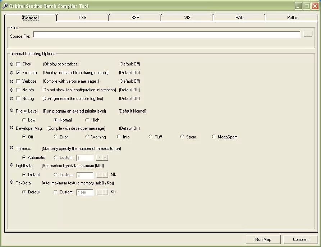Click the Source File text field
The image size is (321, 247).
(x=167, y=35)
